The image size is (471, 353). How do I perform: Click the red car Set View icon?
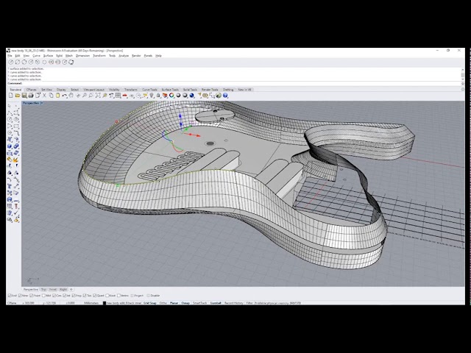point(124,96)
